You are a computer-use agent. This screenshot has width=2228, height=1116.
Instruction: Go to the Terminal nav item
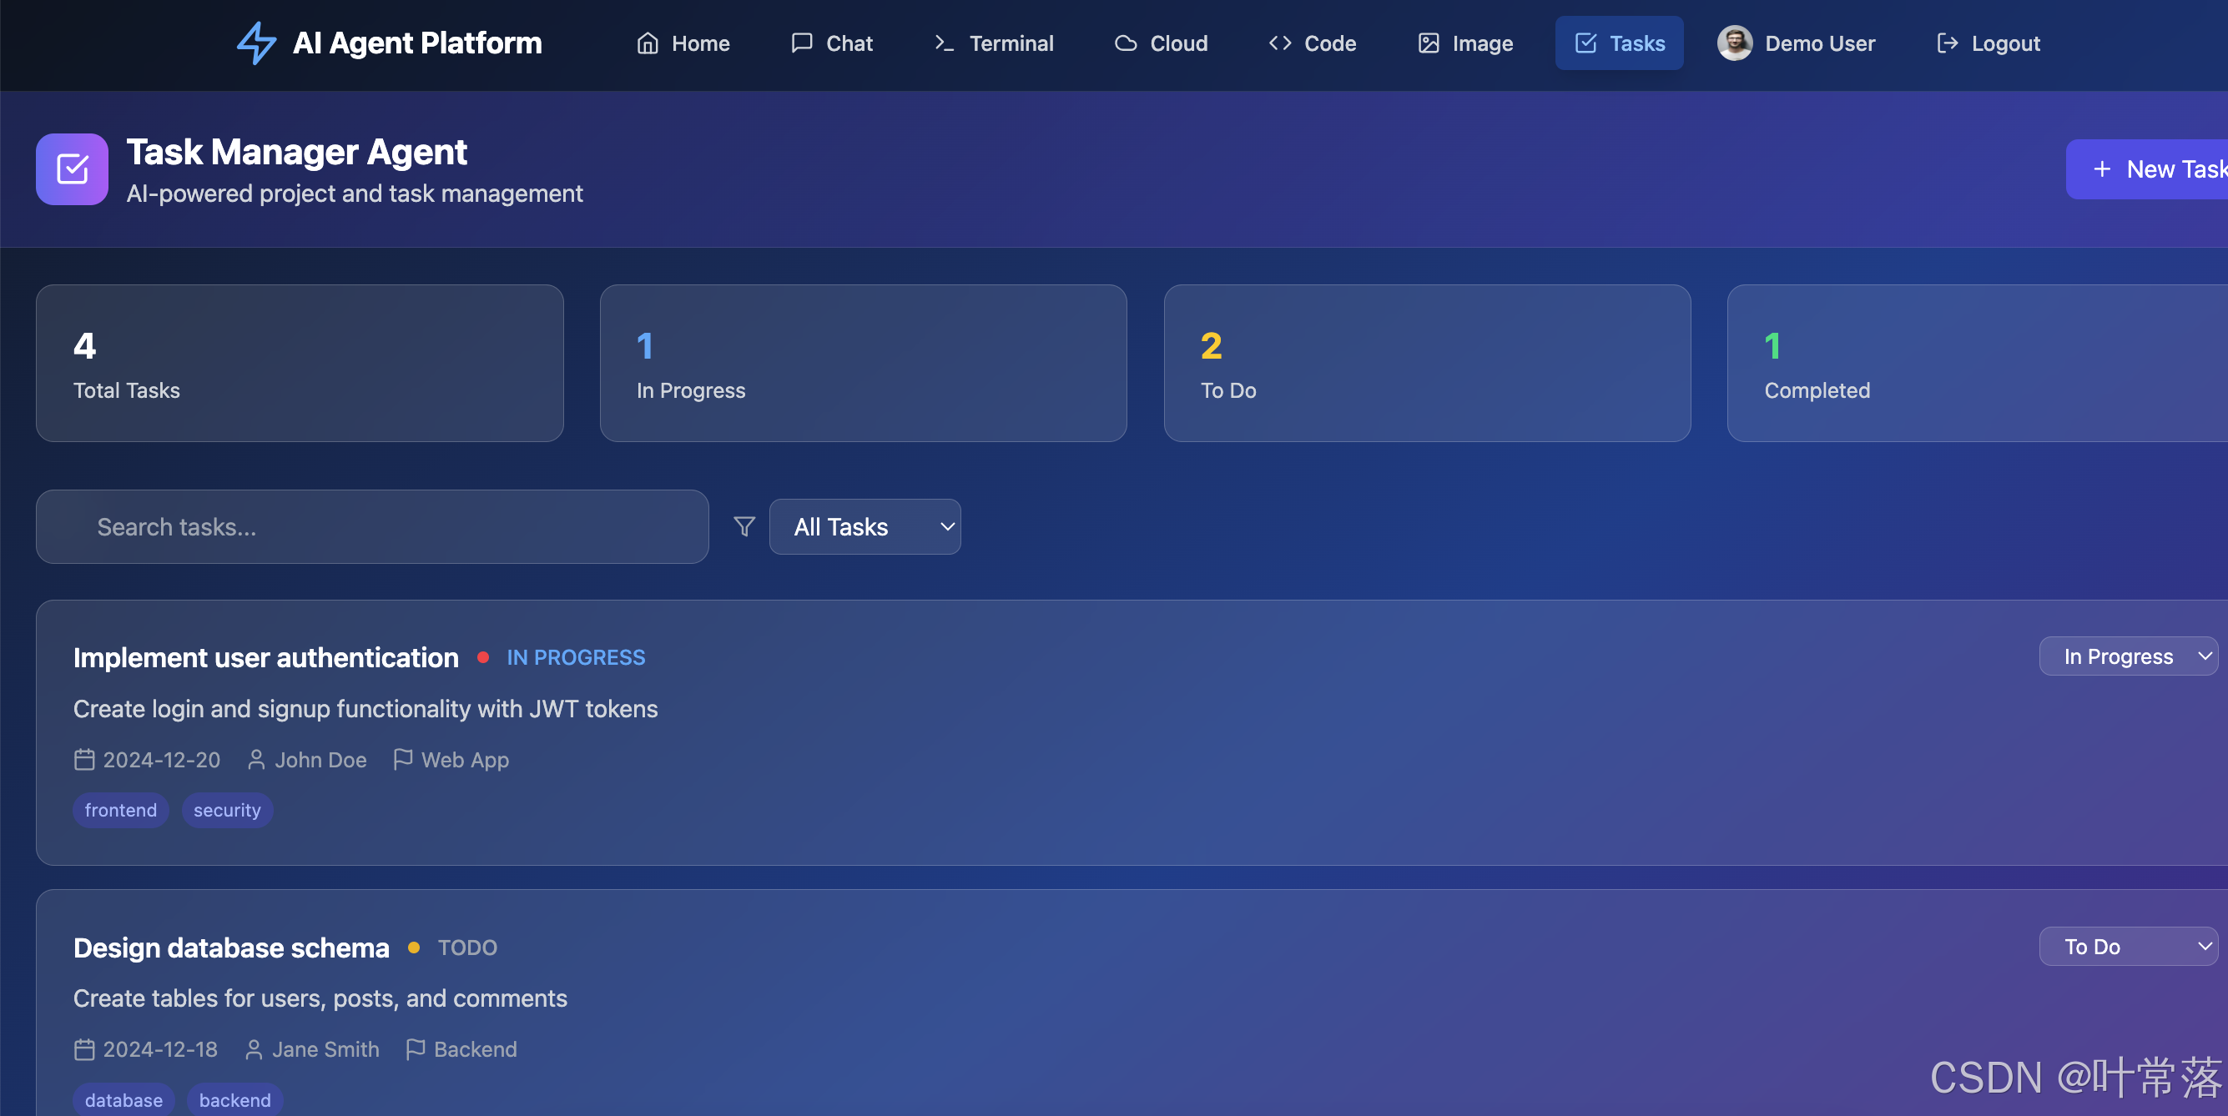(x=994, y=43)
